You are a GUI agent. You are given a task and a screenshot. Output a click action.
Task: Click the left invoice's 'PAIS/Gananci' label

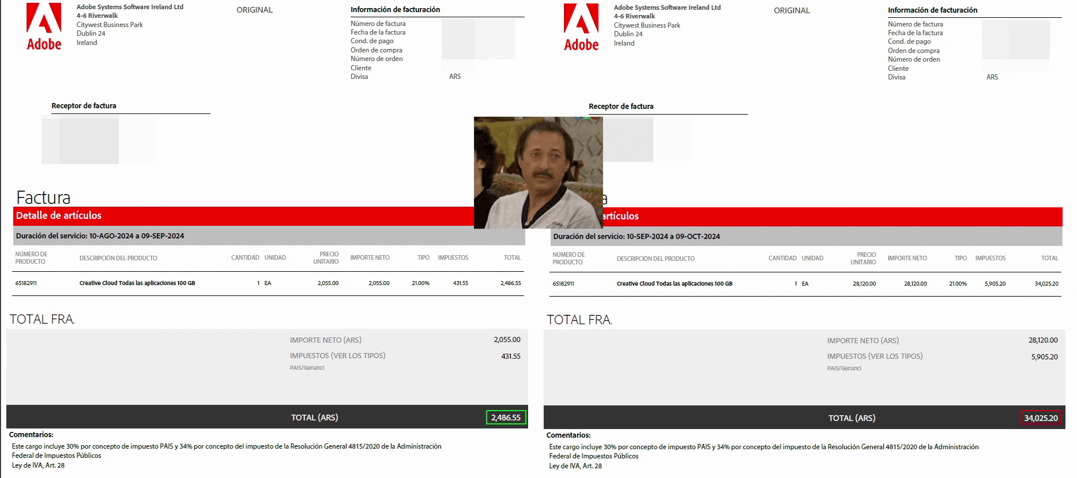(307, 368)
